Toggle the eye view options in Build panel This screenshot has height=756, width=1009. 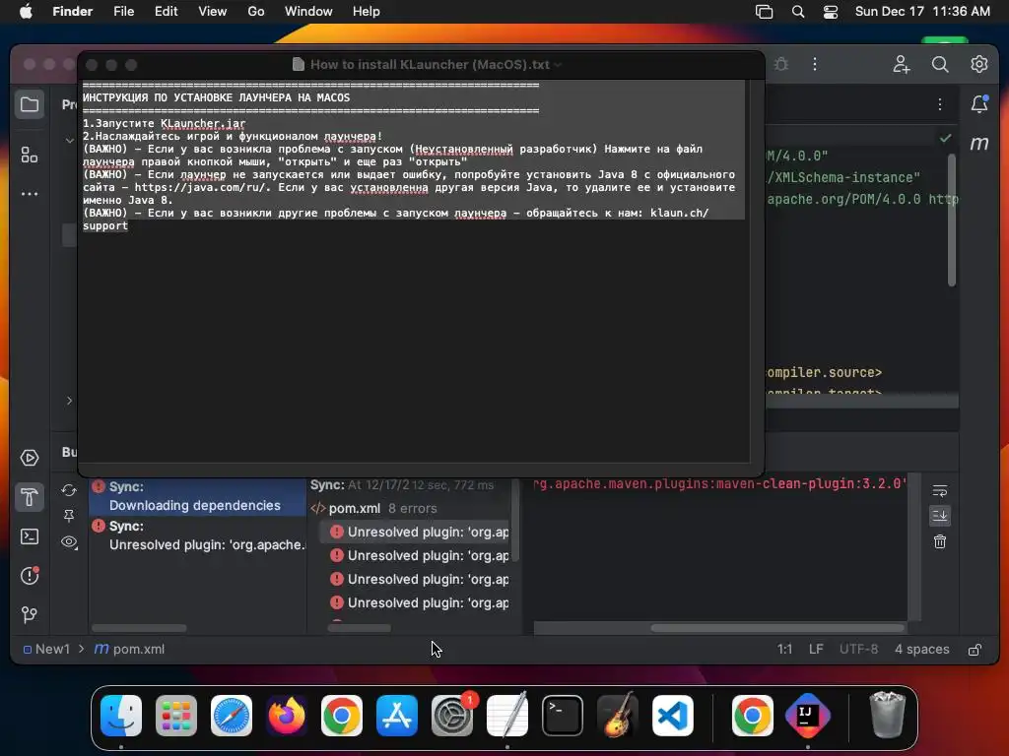(69, 542)
